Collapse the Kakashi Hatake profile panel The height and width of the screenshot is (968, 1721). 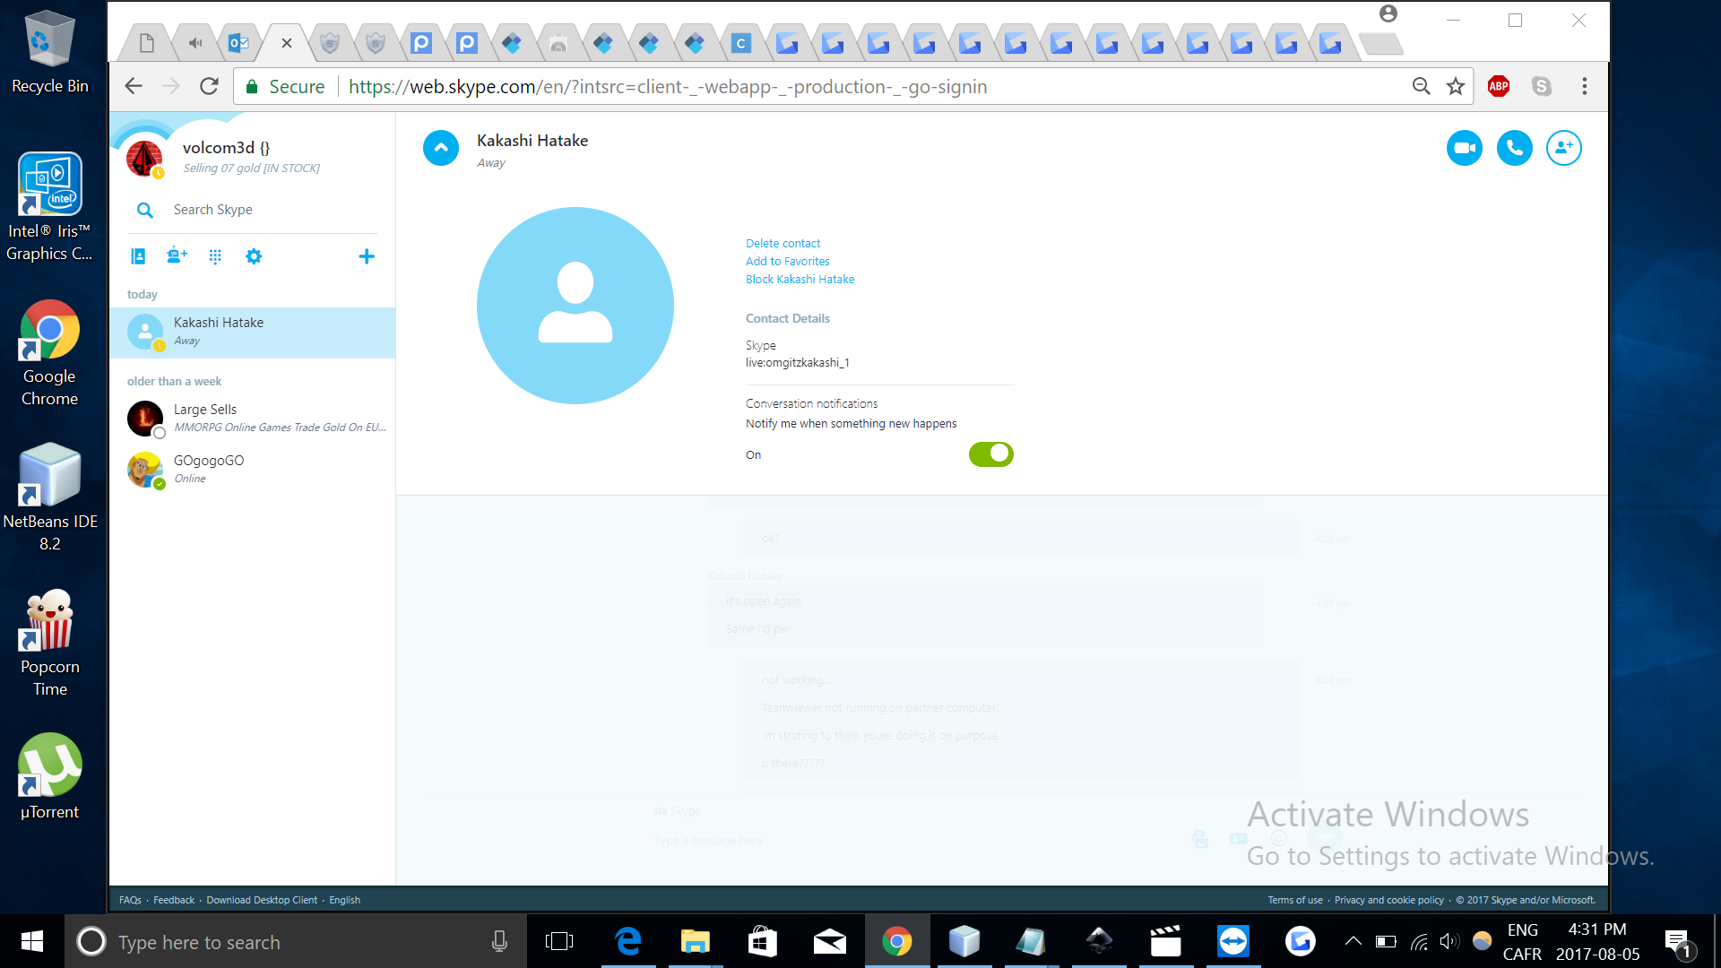coord(440,148)
